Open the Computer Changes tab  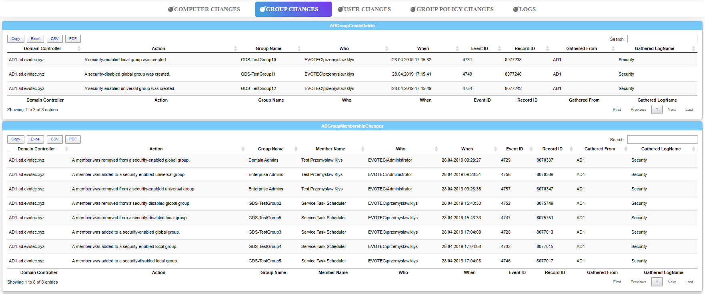pos(204,9)
